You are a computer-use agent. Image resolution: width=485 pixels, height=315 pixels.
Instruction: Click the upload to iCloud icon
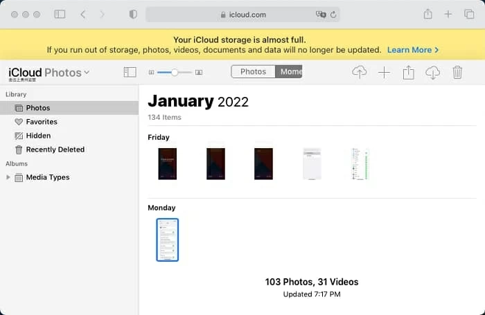359,73
